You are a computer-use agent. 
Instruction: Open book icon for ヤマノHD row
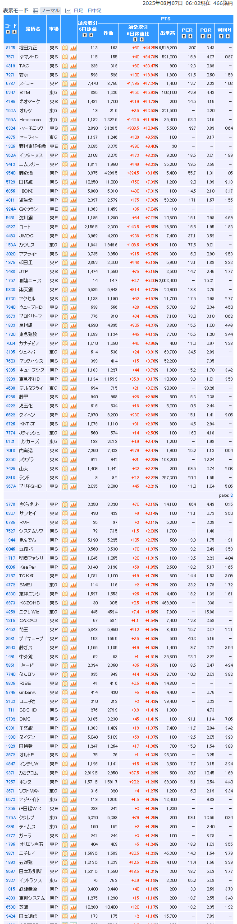point(65,57)
